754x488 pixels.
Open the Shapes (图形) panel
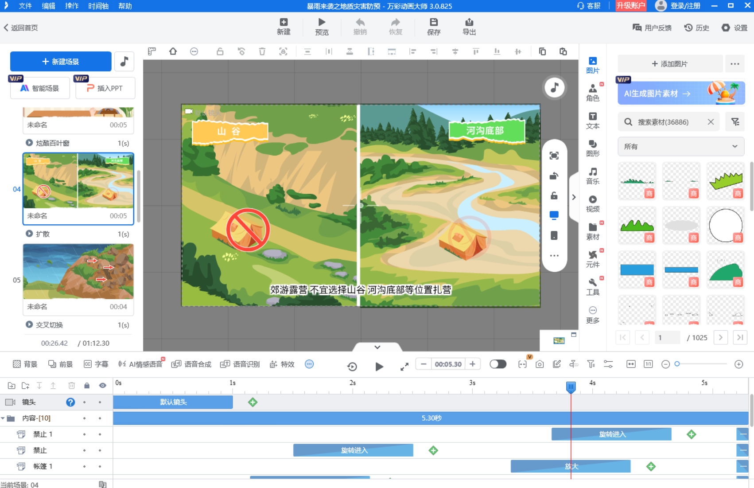(592, 148)
